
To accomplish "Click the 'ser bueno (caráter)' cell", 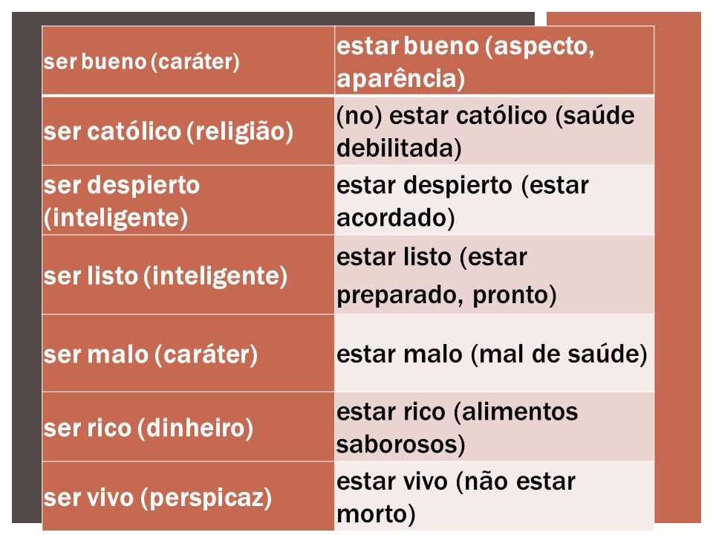I will tap(188, 61).
